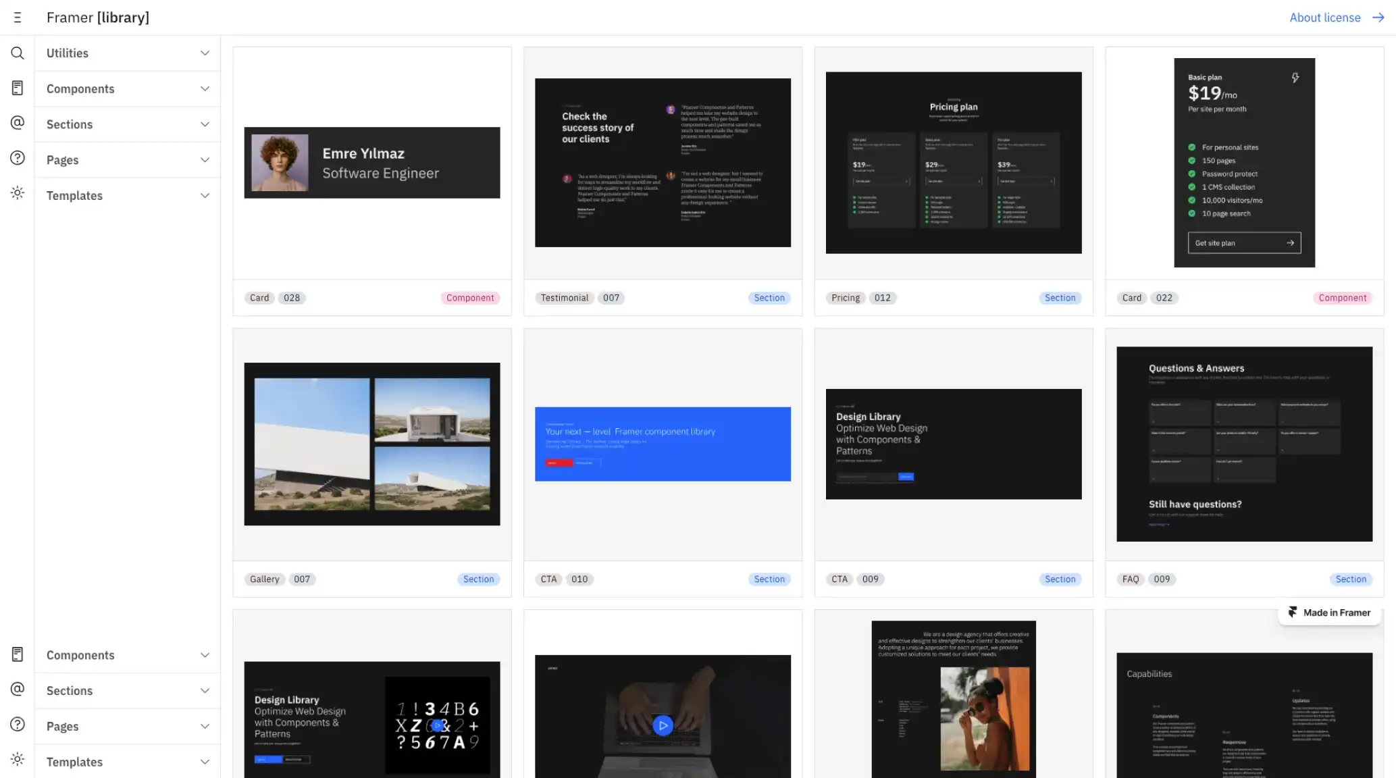Click the Component tag on Card 028
The image size is (1396, 778).
[470, 298]
